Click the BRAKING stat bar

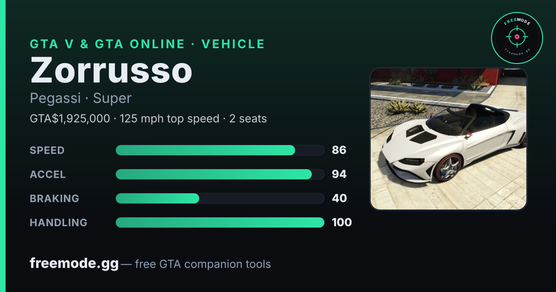[220, 198]
